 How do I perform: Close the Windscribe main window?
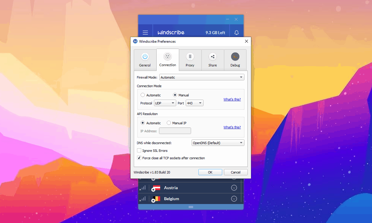(236, 19)
